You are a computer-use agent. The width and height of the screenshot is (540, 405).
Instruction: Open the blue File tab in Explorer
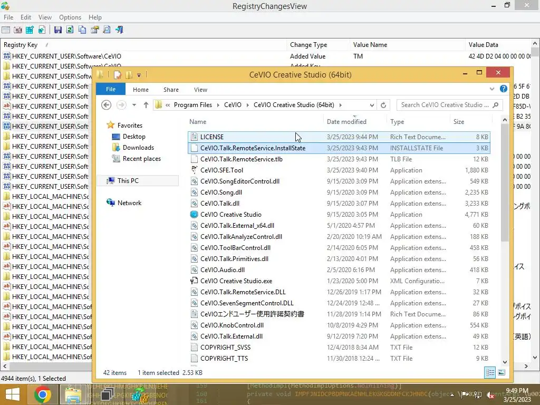tap(111, 89)
